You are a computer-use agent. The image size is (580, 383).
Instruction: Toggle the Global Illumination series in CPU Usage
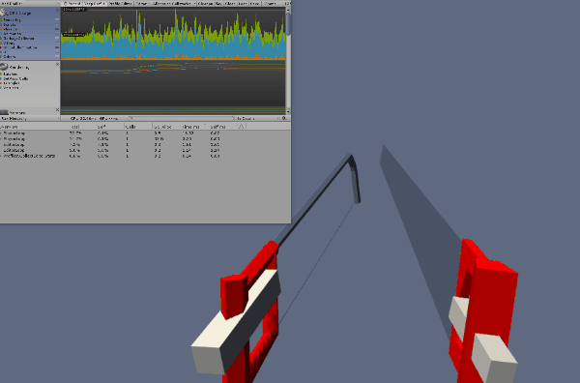point(19,47)
